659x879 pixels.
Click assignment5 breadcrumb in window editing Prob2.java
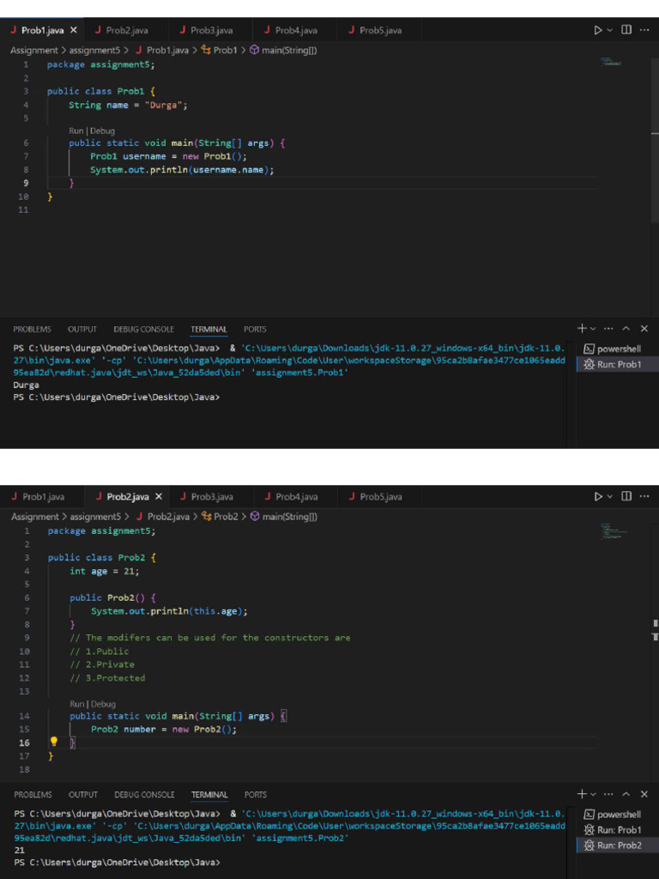click(x=95, y=517)
